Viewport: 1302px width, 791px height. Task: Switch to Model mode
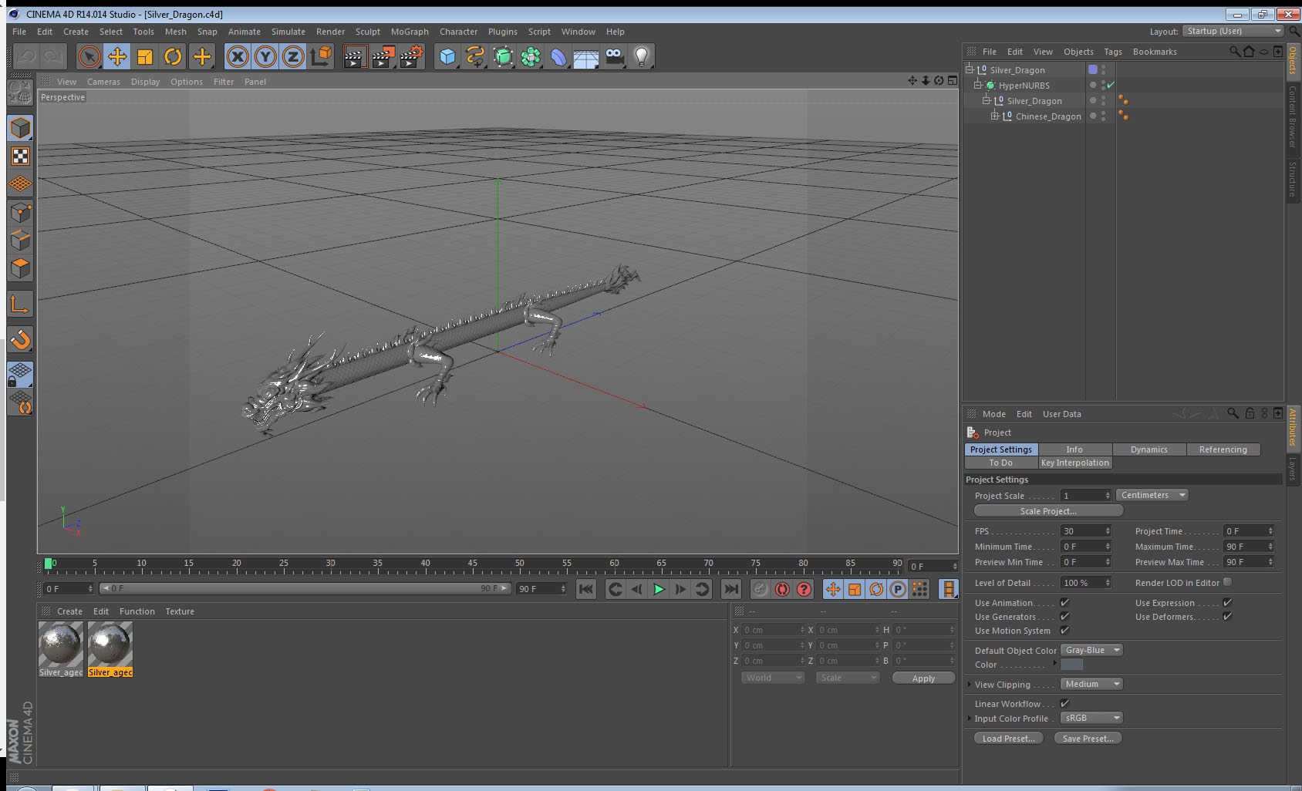tap(21, 128)
